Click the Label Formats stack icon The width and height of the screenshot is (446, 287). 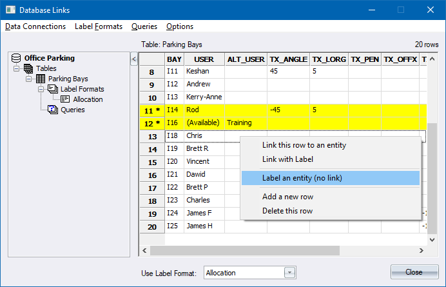coord(53,89)
